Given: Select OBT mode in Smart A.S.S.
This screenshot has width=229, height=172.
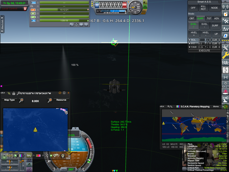Looking at the screenshot, I should tap(192, 18).
